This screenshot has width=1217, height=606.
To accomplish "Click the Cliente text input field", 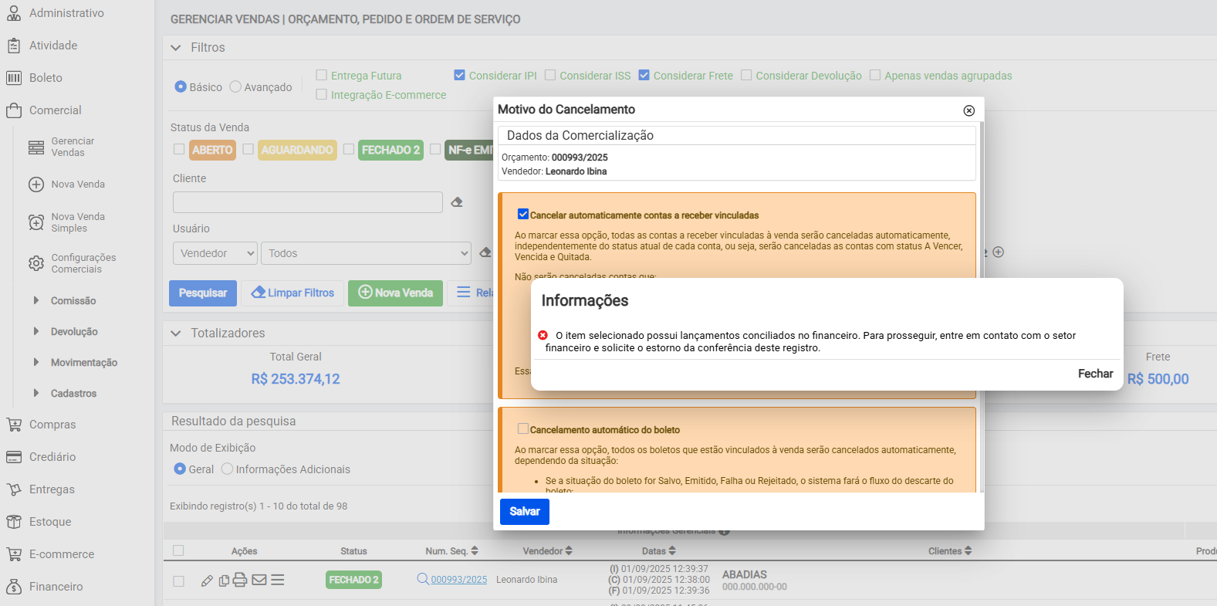I will 307,202.
